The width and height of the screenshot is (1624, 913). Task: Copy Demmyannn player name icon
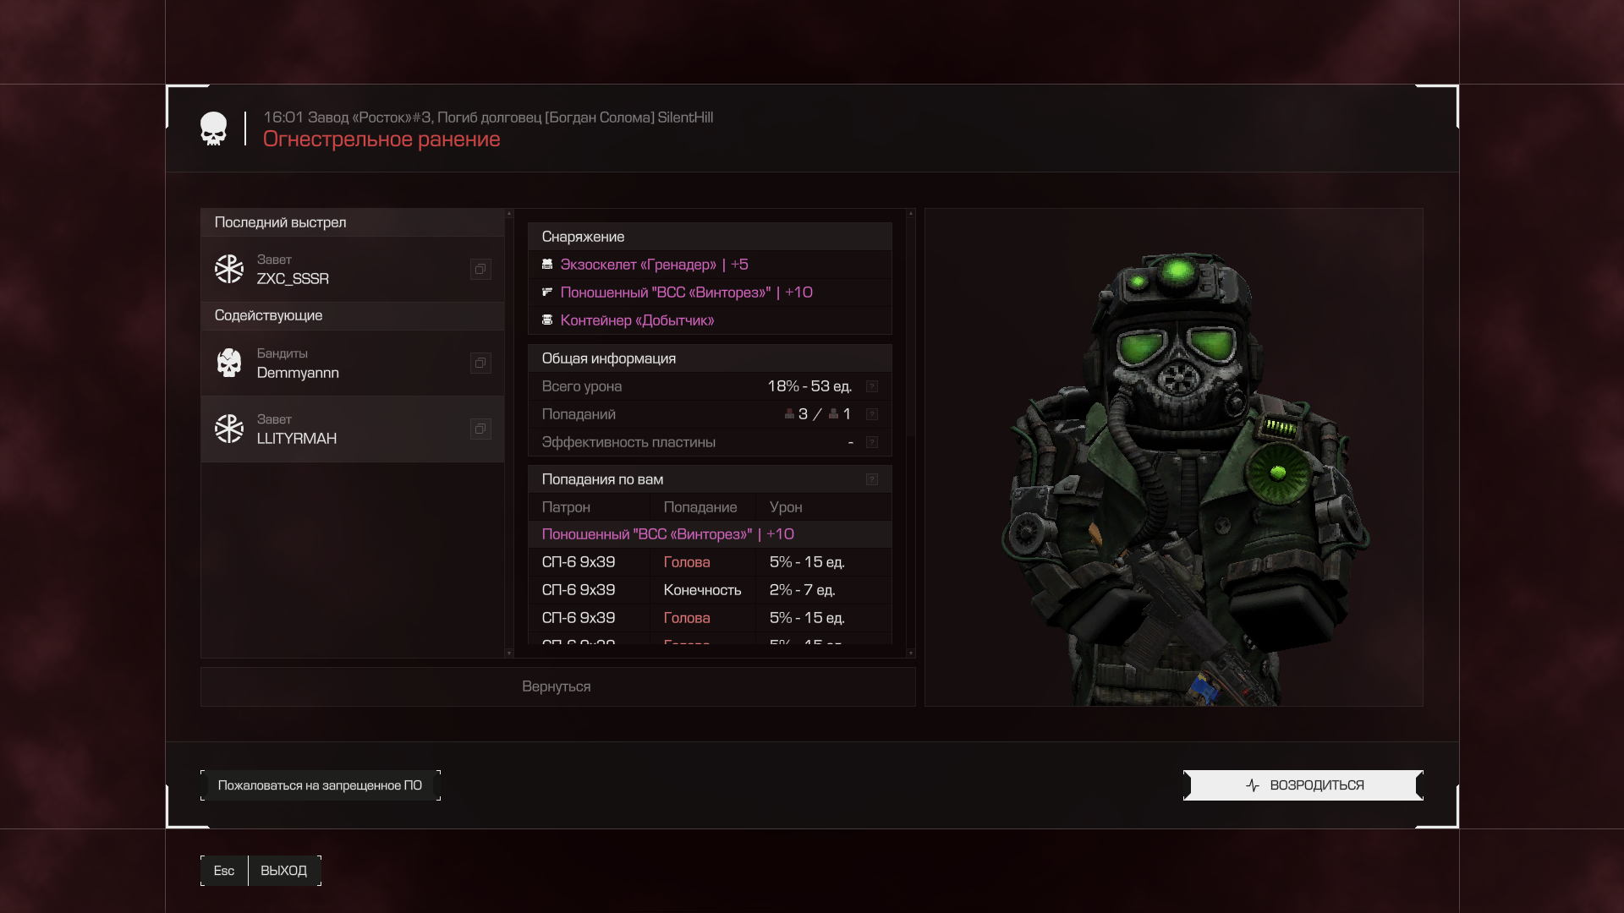480,363
